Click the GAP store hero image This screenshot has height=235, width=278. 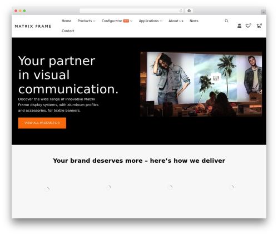(201, 84)
